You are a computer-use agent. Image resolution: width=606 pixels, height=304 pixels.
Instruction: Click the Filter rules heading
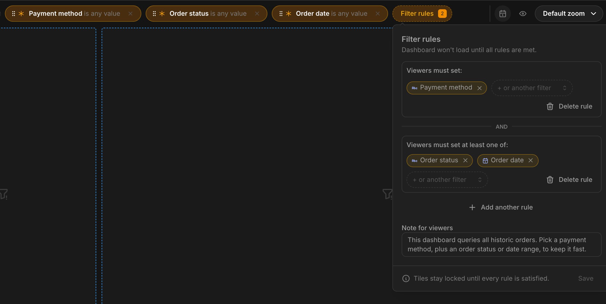(421, 39)
